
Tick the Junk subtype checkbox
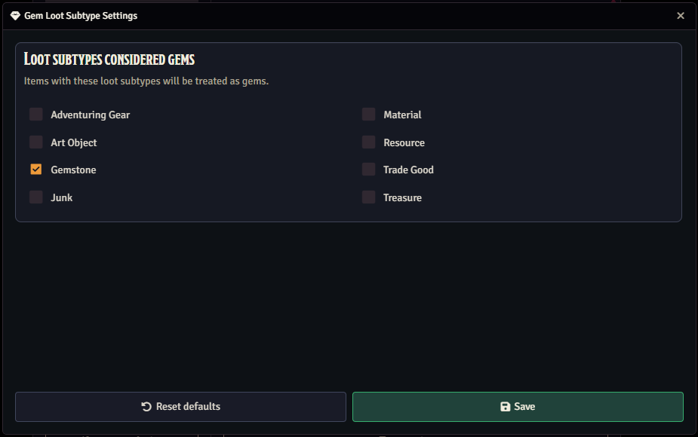pos(36,197)
